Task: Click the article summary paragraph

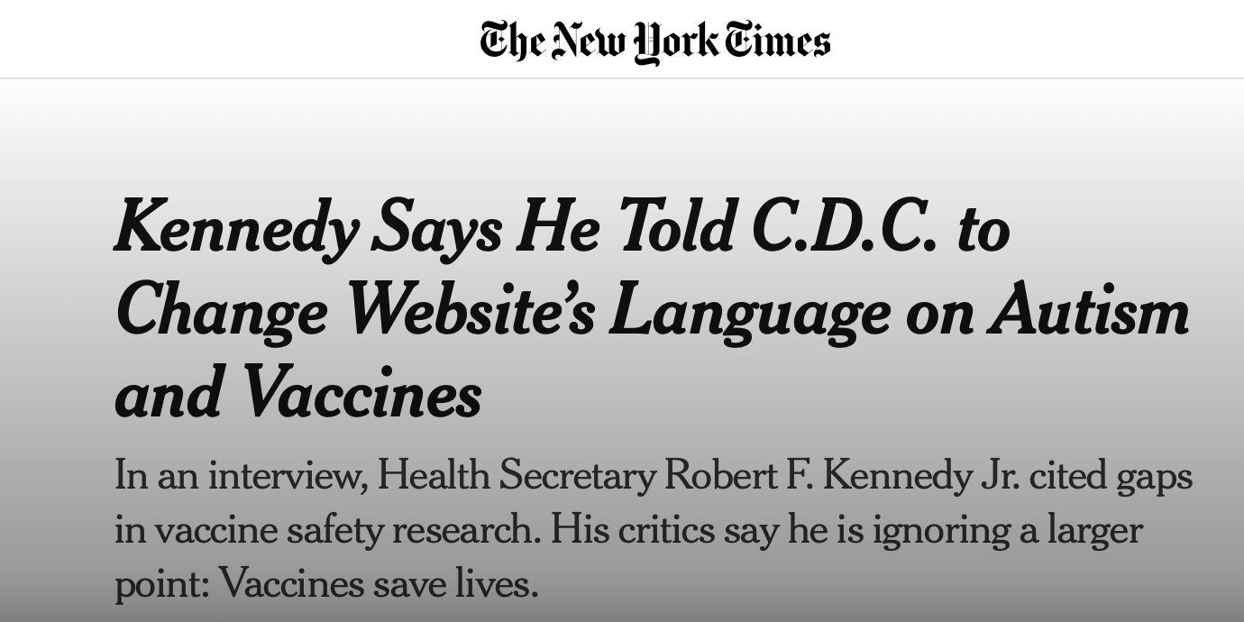Action: coord(653,529)
